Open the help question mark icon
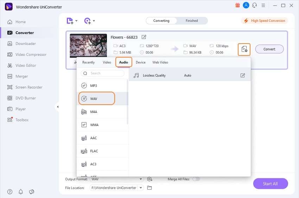 [x=10, y=192]
